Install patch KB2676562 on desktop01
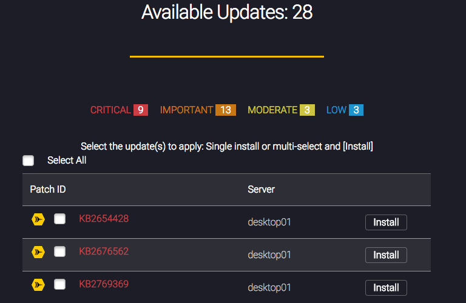This screenshot has height=303, width=466. pyautogui.click(x=386, y=255)
